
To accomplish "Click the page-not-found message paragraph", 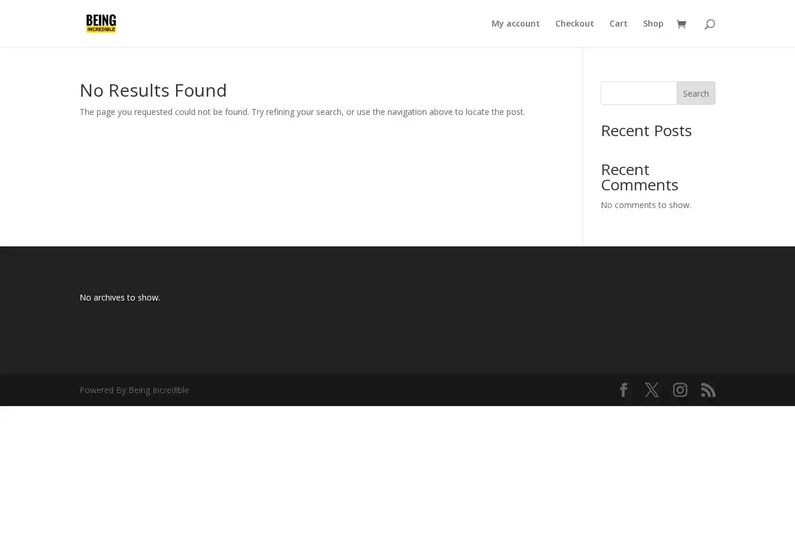I will pos(302,112).
